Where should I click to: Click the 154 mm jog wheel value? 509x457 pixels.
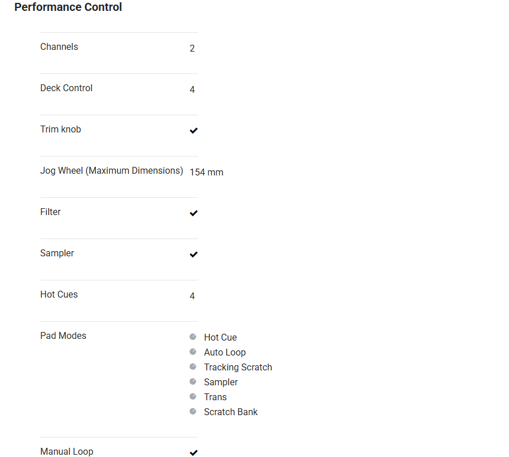(207, 172)
